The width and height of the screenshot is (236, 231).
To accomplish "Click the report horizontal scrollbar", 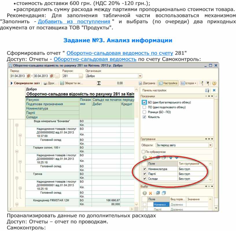I will 72,209.
